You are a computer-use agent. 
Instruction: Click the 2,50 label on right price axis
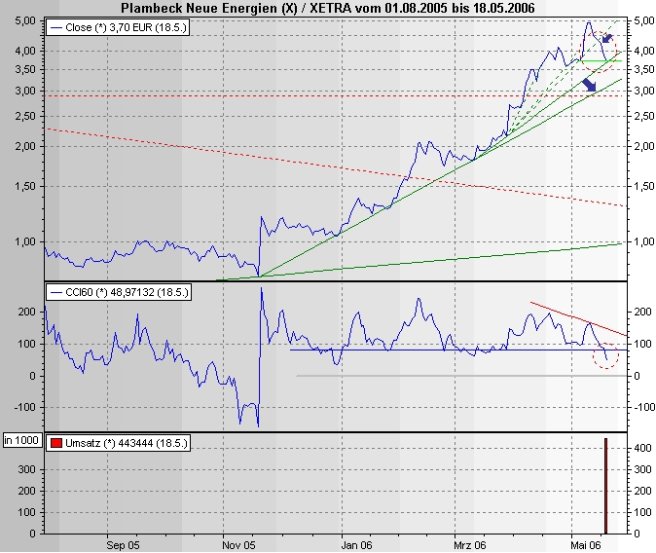[644, 116]
